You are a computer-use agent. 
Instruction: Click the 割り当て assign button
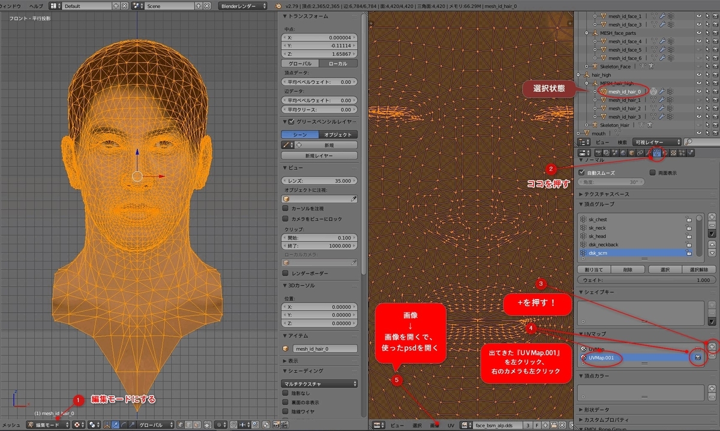pos(594,270)
